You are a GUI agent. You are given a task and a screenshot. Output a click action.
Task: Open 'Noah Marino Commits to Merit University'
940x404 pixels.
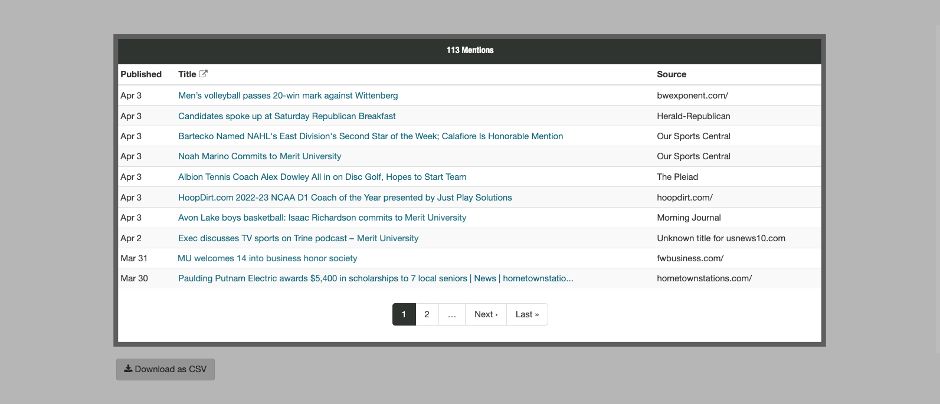click(x=260, y=156)
